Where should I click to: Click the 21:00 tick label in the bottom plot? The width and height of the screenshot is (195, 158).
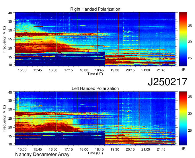coord(145,149)
